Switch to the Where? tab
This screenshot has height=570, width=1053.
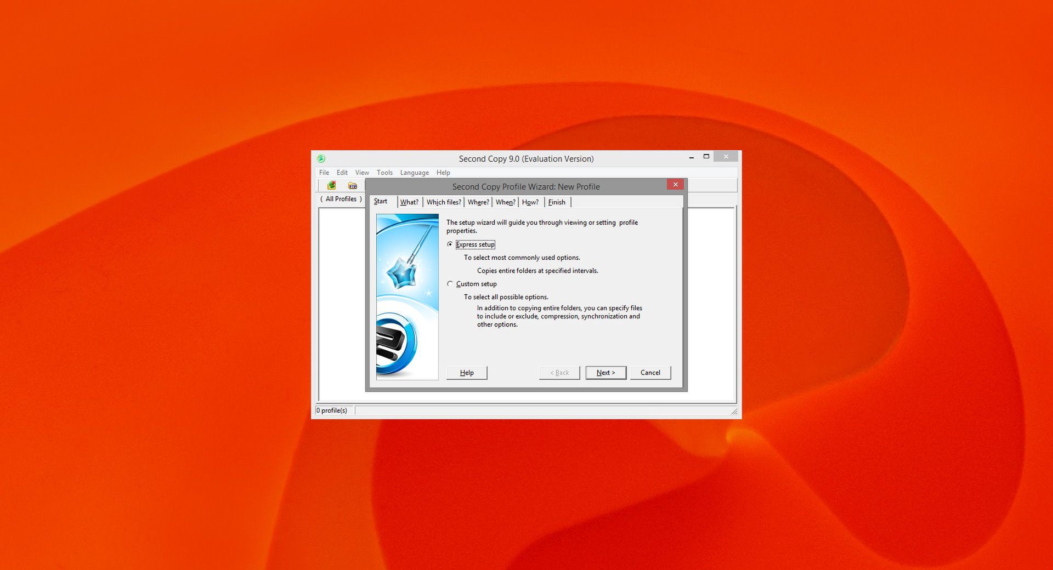(477, 202)
